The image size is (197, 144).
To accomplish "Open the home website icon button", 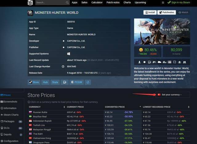I will [x=88, y=82].
